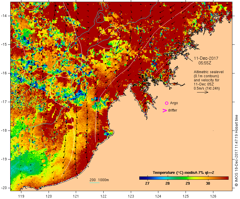Click the magenta Argo circle legend symbol
Screen dimensions: 240x199
(x=167, y=103)
